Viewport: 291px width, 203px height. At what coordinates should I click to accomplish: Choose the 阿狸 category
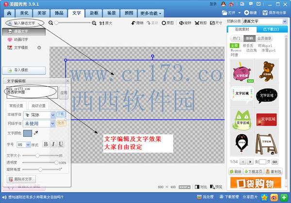point(234,55)
